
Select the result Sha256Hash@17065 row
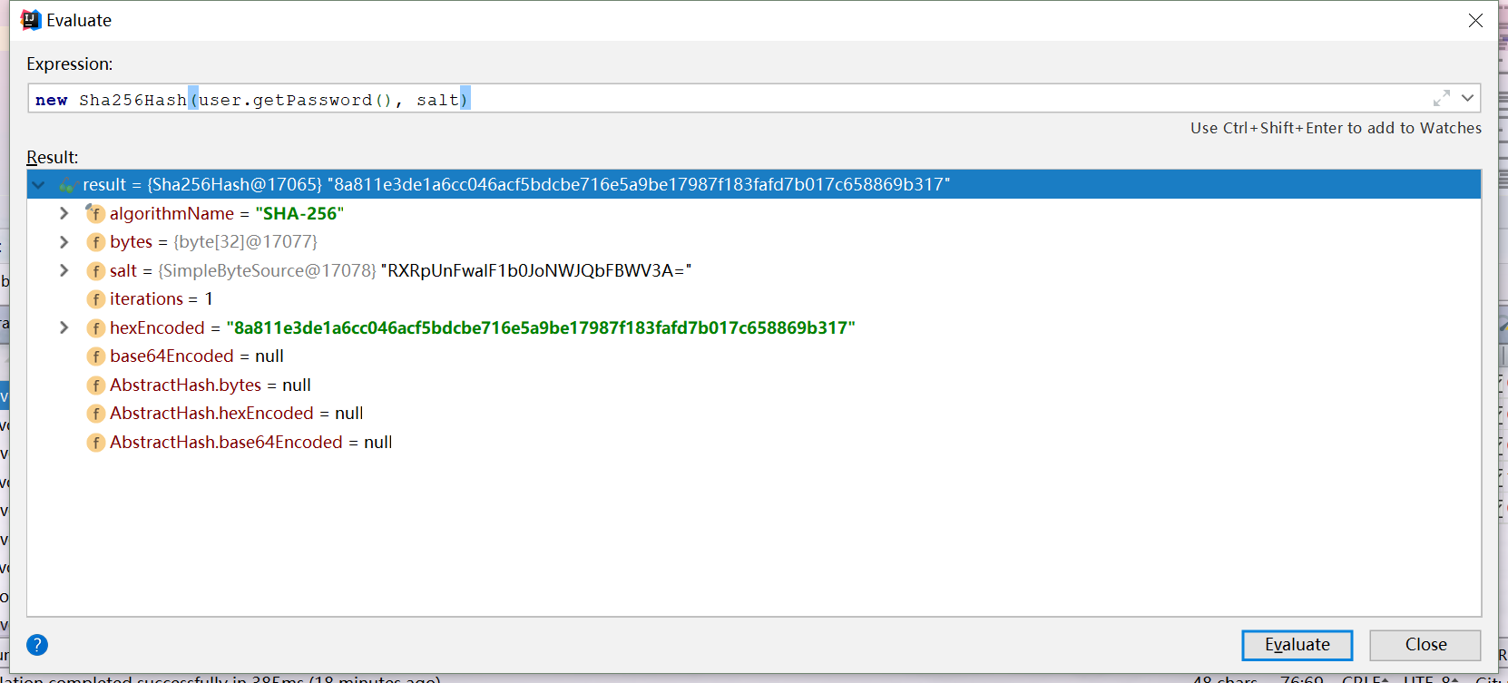coord(754,184)
